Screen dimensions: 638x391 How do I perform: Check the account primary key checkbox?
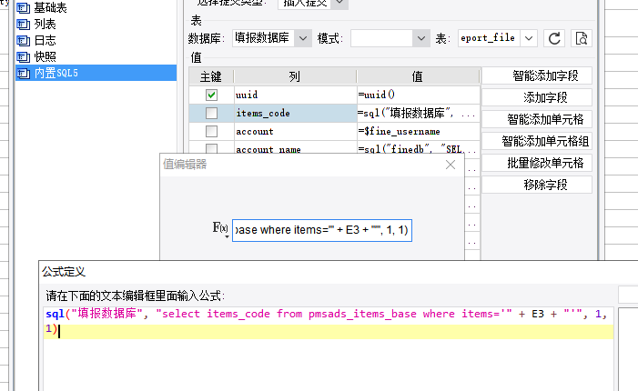[x=211, y=131]
